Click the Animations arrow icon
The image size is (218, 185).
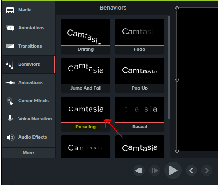[x=10, y=83]
